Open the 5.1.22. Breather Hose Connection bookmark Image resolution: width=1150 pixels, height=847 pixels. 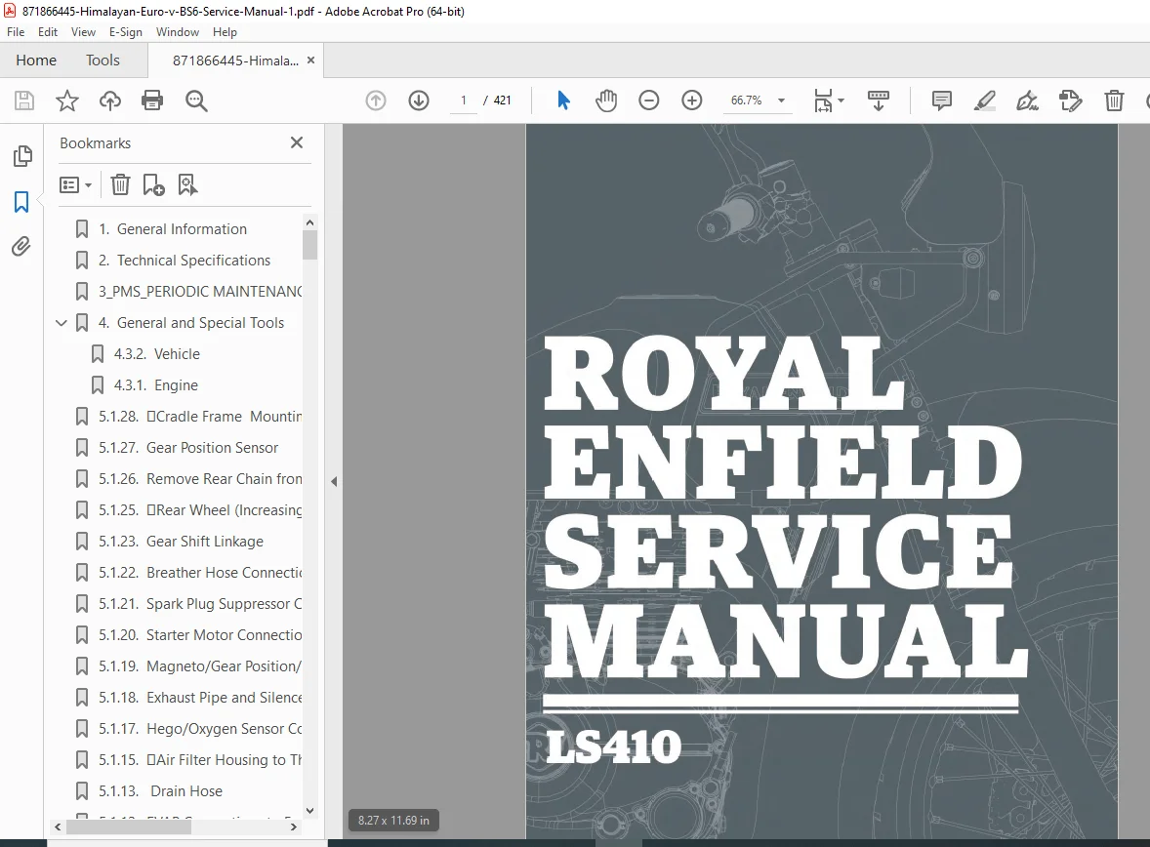point(200,573)
